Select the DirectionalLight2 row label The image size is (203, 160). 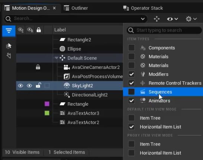coord(90,95)
